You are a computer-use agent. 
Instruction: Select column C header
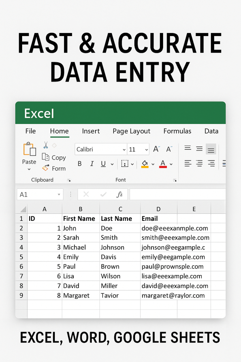120,209
